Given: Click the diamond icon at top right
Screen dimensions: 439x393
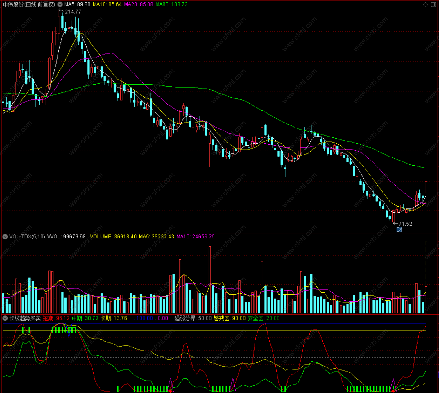Looking at the screenshot, I should tap(425, 4).
